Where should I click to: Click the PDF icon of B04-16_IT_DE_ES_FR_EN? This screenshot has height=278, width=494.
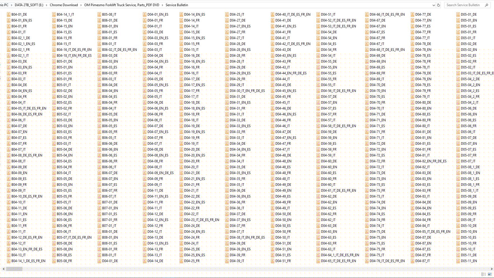[x=54, y=50]
